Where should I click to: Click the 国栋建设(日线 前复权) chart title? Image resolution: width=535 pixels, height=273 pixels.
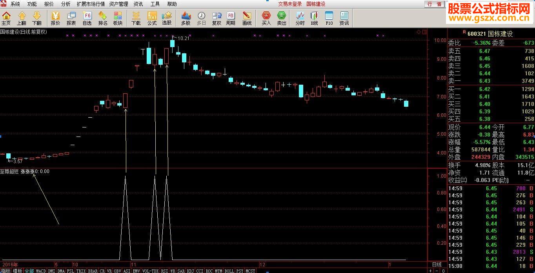point(24,32)
